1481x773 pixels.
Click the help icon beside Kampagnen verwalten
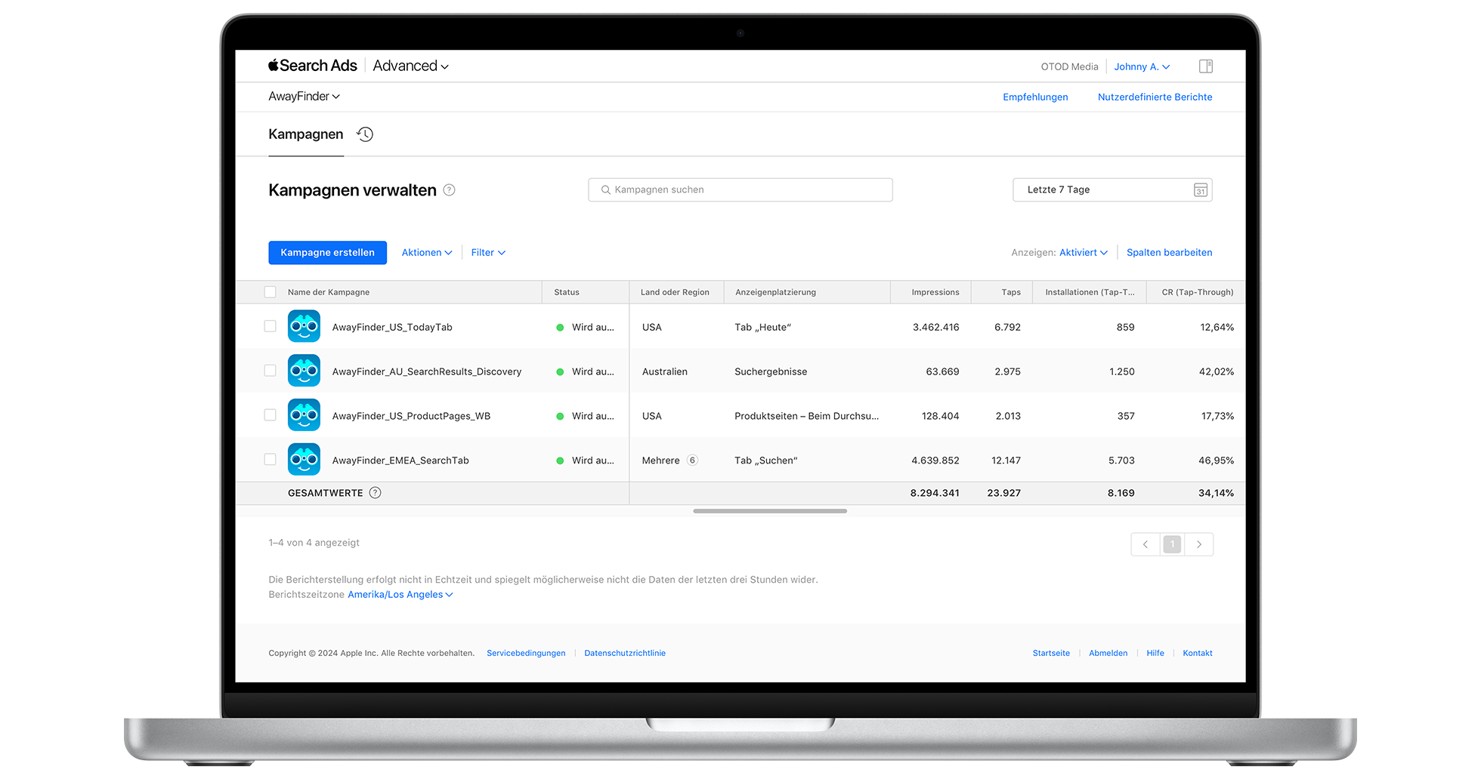(449, 190)
